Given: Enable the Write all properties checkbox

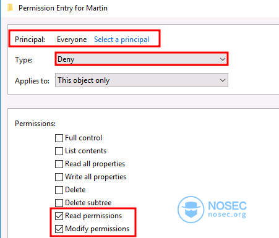Looking at the screenshot, I should tap(59, 177).
